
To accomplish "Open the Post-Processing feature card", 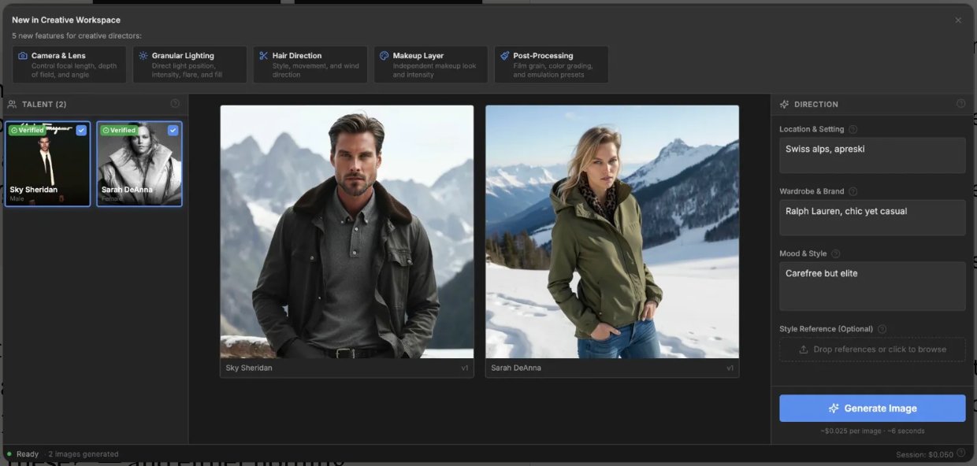I will click(x=552, y=65).
